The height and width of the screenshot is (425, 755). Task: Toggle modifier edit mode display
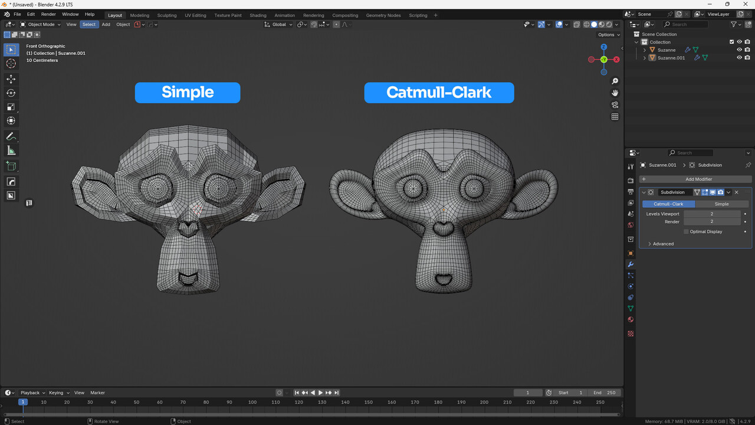(x=705, y=192)
